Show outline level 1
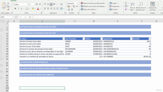This screenshot has height=92, width=163. [x=1, y=21]
